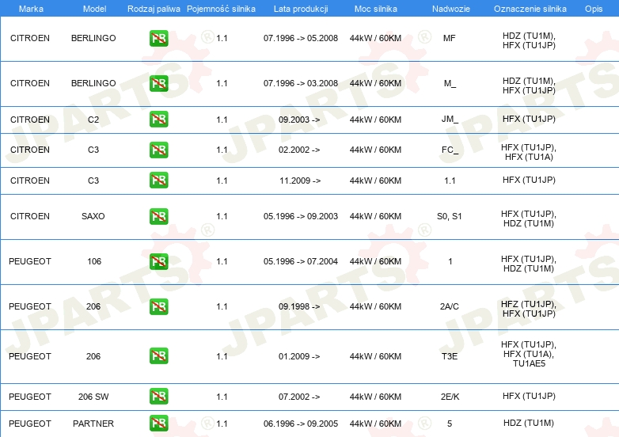619x437 pixels.
Task: Click the PB fuel icon in Citroen Saxo row
Action: tap(158, 216)
